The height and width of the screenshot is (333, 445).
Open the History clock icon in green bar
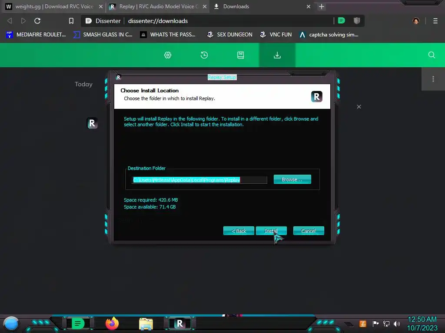[204, 55]
